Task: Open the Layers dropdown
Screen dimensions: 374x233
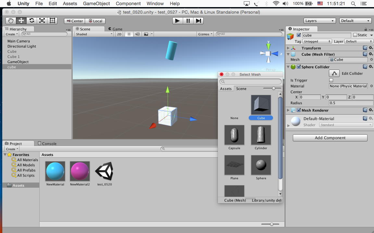Action: (319, 21)
